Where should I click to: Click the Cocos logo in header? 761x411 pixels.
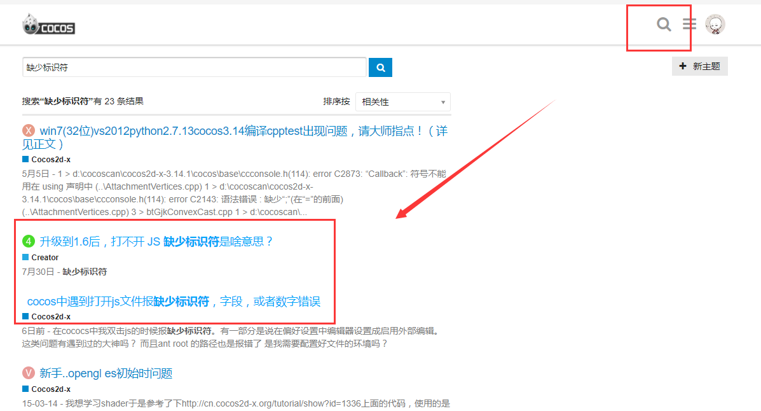48,24
